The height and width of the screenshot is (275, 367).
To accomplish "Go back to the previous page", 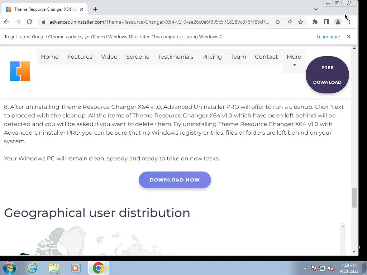I will pyautogui.click(x=6, y=22).
